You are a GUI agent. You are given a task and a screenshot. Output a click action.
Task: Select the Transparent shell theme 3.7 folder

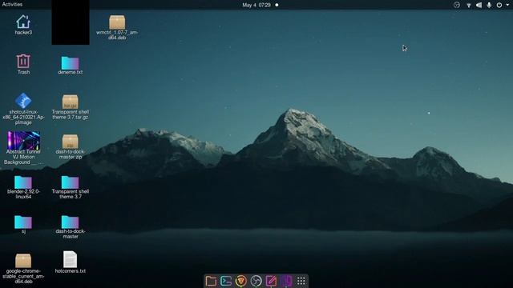pos(70,182)
